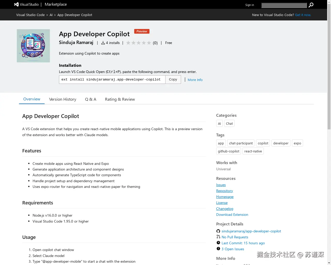
Task: Click the pull requests icon in Project Details
Action: (x=218, y=237)
